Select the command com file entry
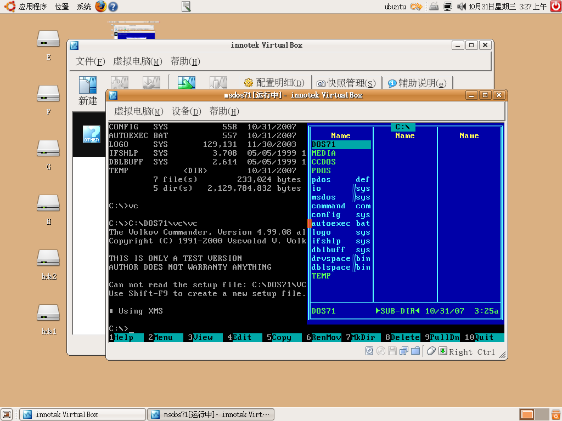The image size is (562, 421). (x=341, y=206)
